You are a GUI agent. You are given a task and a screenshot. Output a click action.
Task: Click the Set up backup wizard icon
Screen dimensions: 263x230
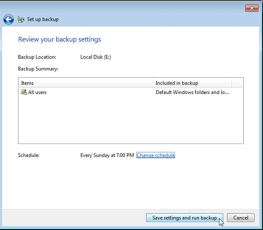(21, 19)
